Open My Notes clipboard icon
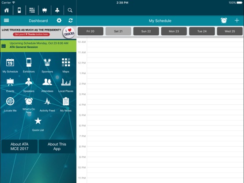 point(66,102)
